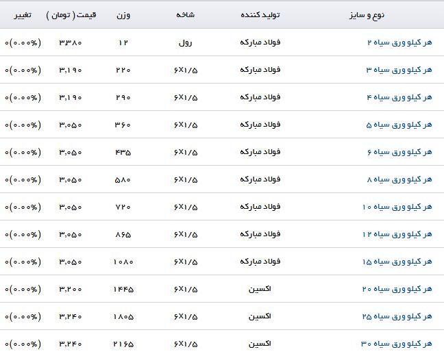This screenshot has height=356, width=444.
Task: Select 'فولاد مبارکه' in the ورق سیاه ۱۰ row
Action: [x=260, y=207]
